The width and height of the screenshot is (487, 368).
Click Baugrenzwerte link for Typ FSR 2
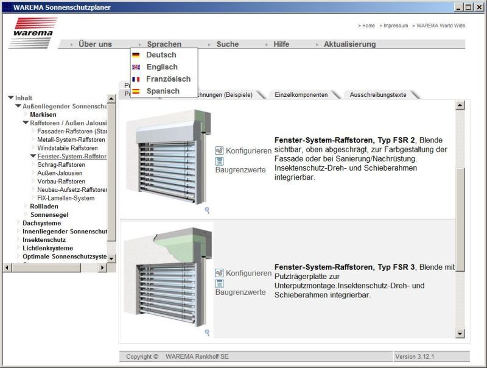click(x=240, y=170)
